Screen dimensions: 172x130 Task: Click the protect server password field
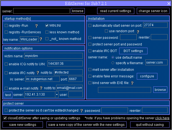tap(114, 110)
